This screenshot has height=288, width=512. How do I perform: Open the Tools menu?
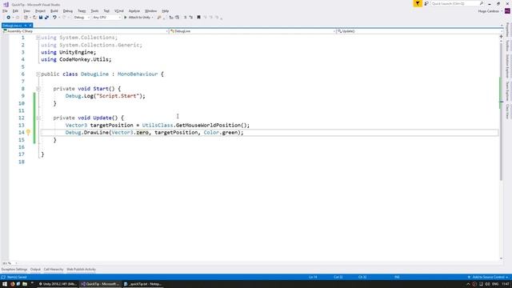click(x=94, y=11)
